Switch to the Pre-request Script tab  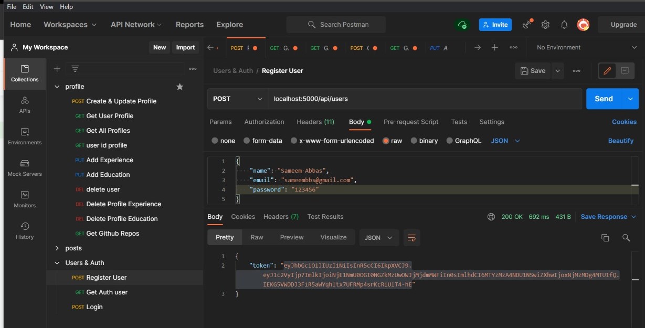click(x=411, y=122)
